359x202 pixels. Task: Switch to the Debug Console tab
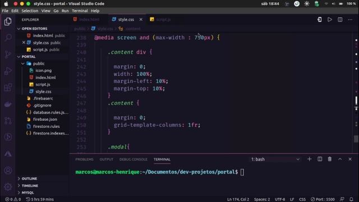pos(134,159)
